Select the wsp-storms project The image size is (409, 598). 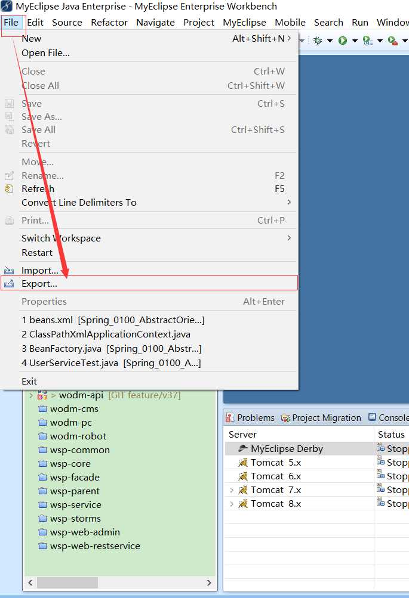[75, 519]
